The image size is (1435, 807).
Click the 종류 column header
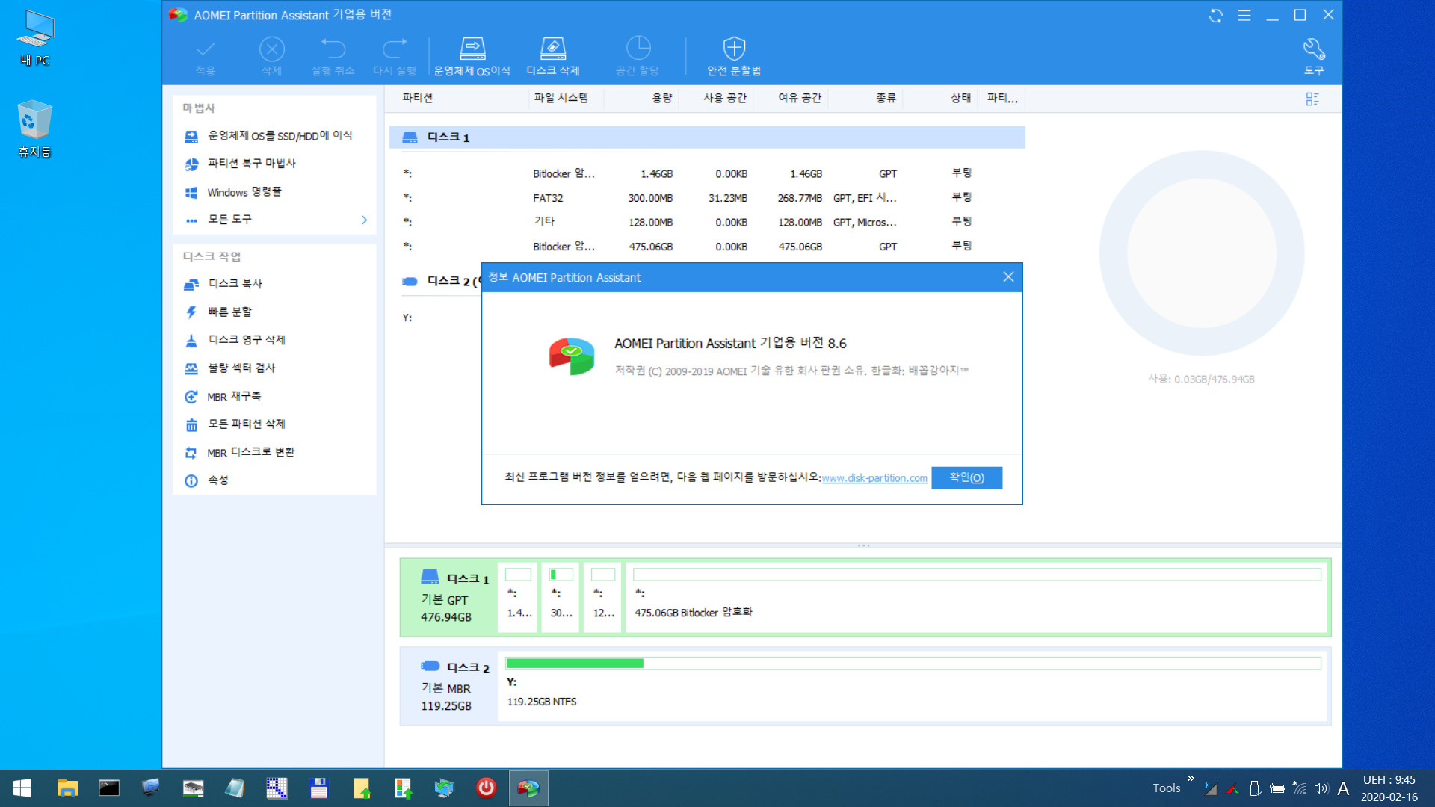click(x=886, y=98)
